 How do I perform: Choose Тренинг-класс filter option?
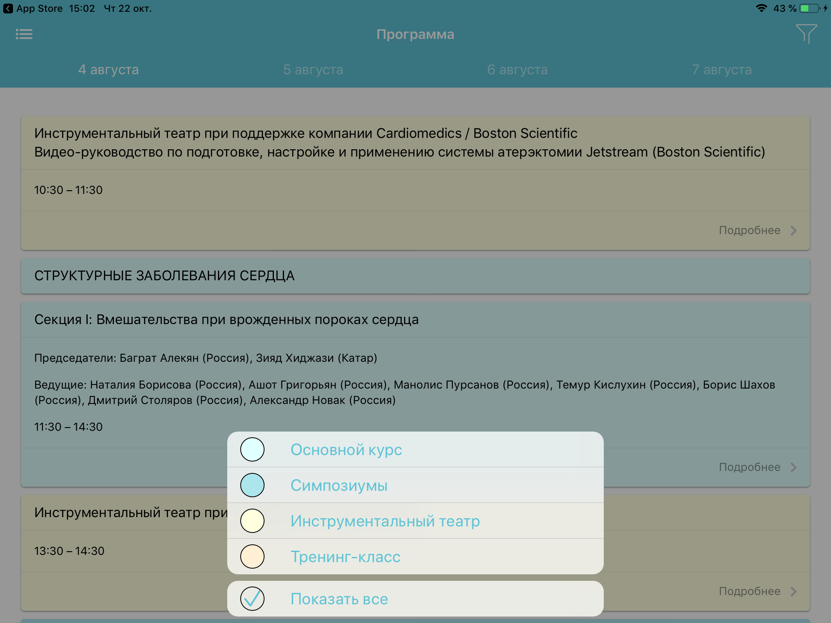[345, 557]
